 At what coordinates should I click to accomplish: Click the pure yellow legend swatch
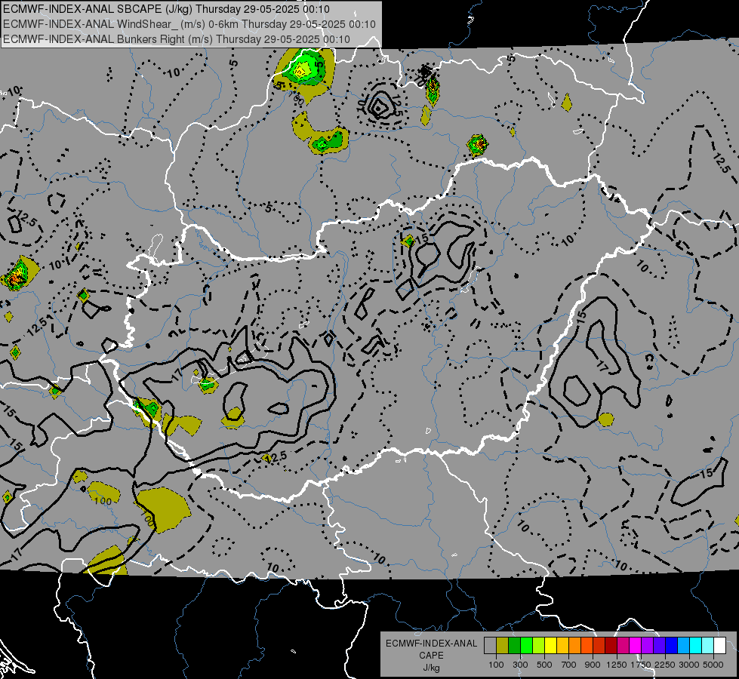tap(550, 645)
